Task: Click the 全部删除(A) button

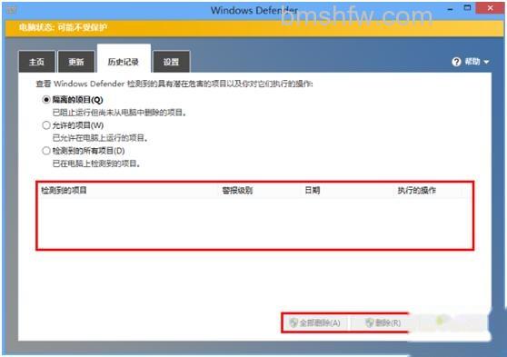Action: coord(315,322)
